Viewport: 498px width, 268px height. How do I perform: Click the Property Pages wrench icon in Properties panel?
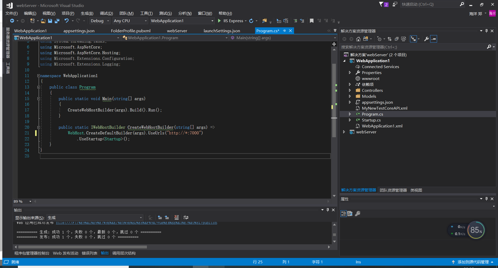[358, 214]
